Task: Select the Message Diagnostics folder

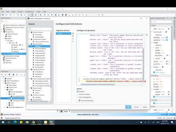Action: pos(16,107)
